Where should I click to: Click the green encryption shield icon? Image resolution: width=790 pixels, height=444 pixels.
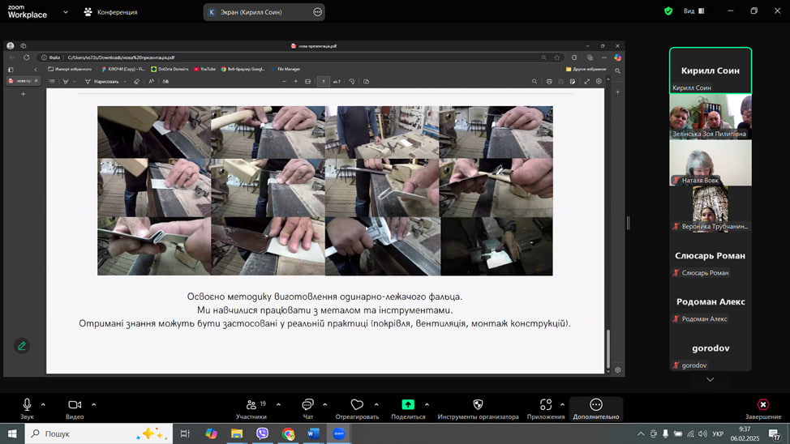coord(668,11)
